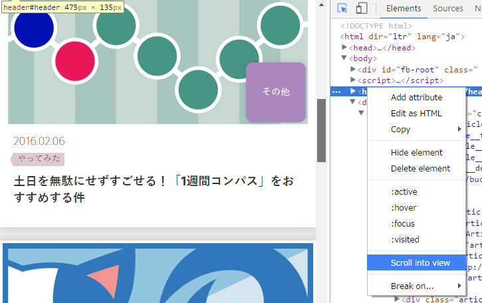482x303 pixels.
Task: Switch to the Sources tab
Action: click(448, 8)
